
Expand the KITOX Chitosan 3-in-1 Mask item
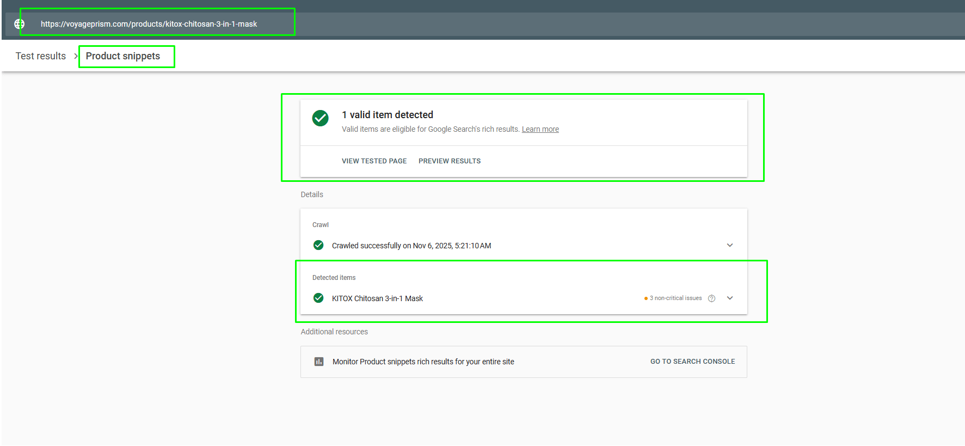[730, 298]
